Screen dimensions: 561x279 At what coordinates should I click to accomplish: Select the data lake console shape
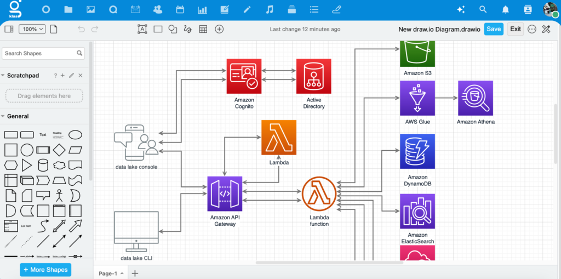click(x=136, y=143)
